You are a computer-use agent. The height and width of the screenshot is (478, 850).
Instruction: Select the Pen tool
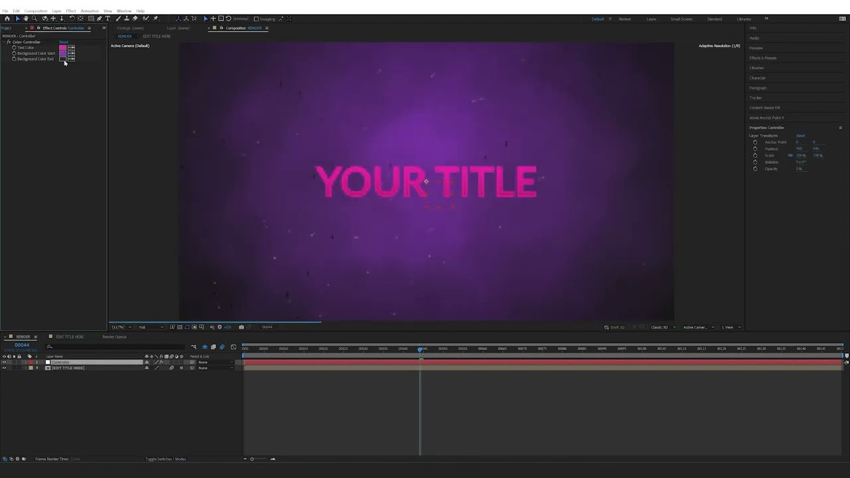100,19
